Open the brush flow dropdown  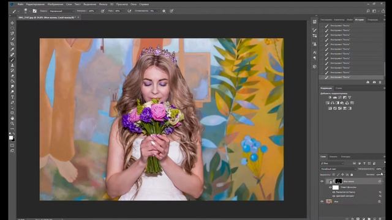[x=123, y=11]
